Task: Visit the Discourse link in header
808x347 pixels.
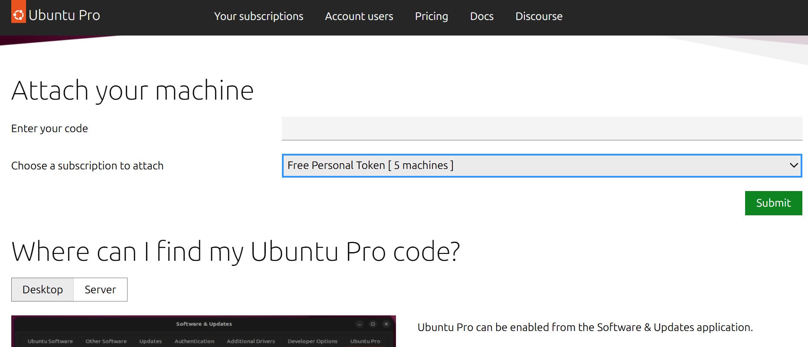Action: click(x=539, y=16)
